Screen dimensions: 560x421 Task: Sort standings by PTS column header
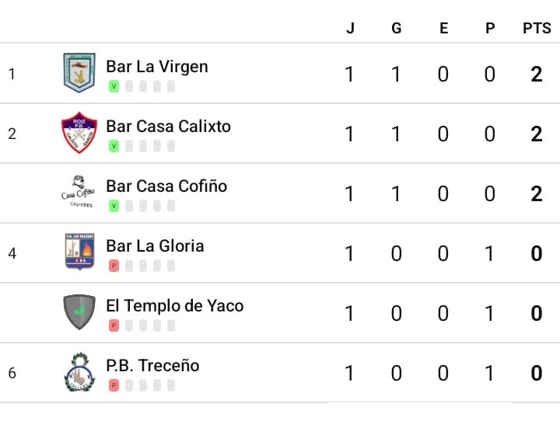coord(537,28)
